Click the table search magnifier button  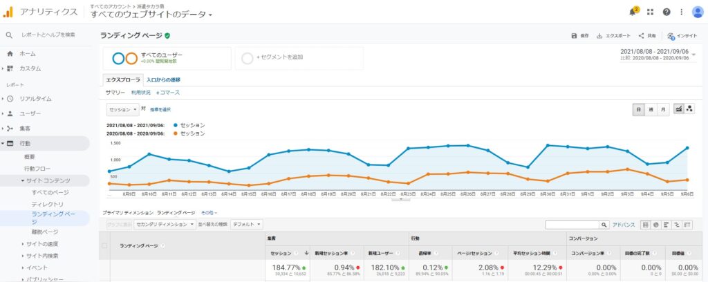click(x=604, y=225)
